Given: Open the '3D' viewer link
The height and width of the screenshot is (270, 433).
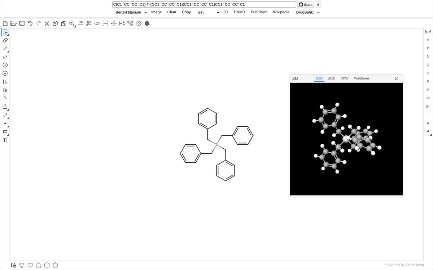Looking at the screenshot, I should click(226, 12).
